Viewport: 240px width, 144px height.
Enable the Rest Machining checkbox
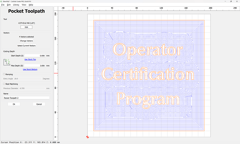pos(4,84)
